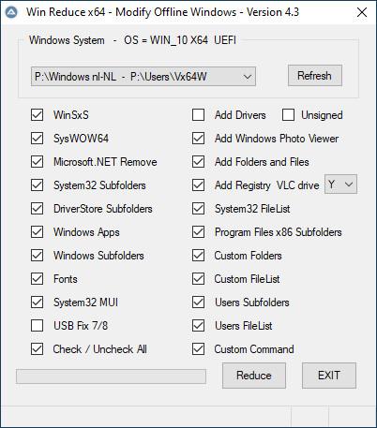Toggle the Custom Command checkbox
This screenshot has width=377, height=428.
199,349
